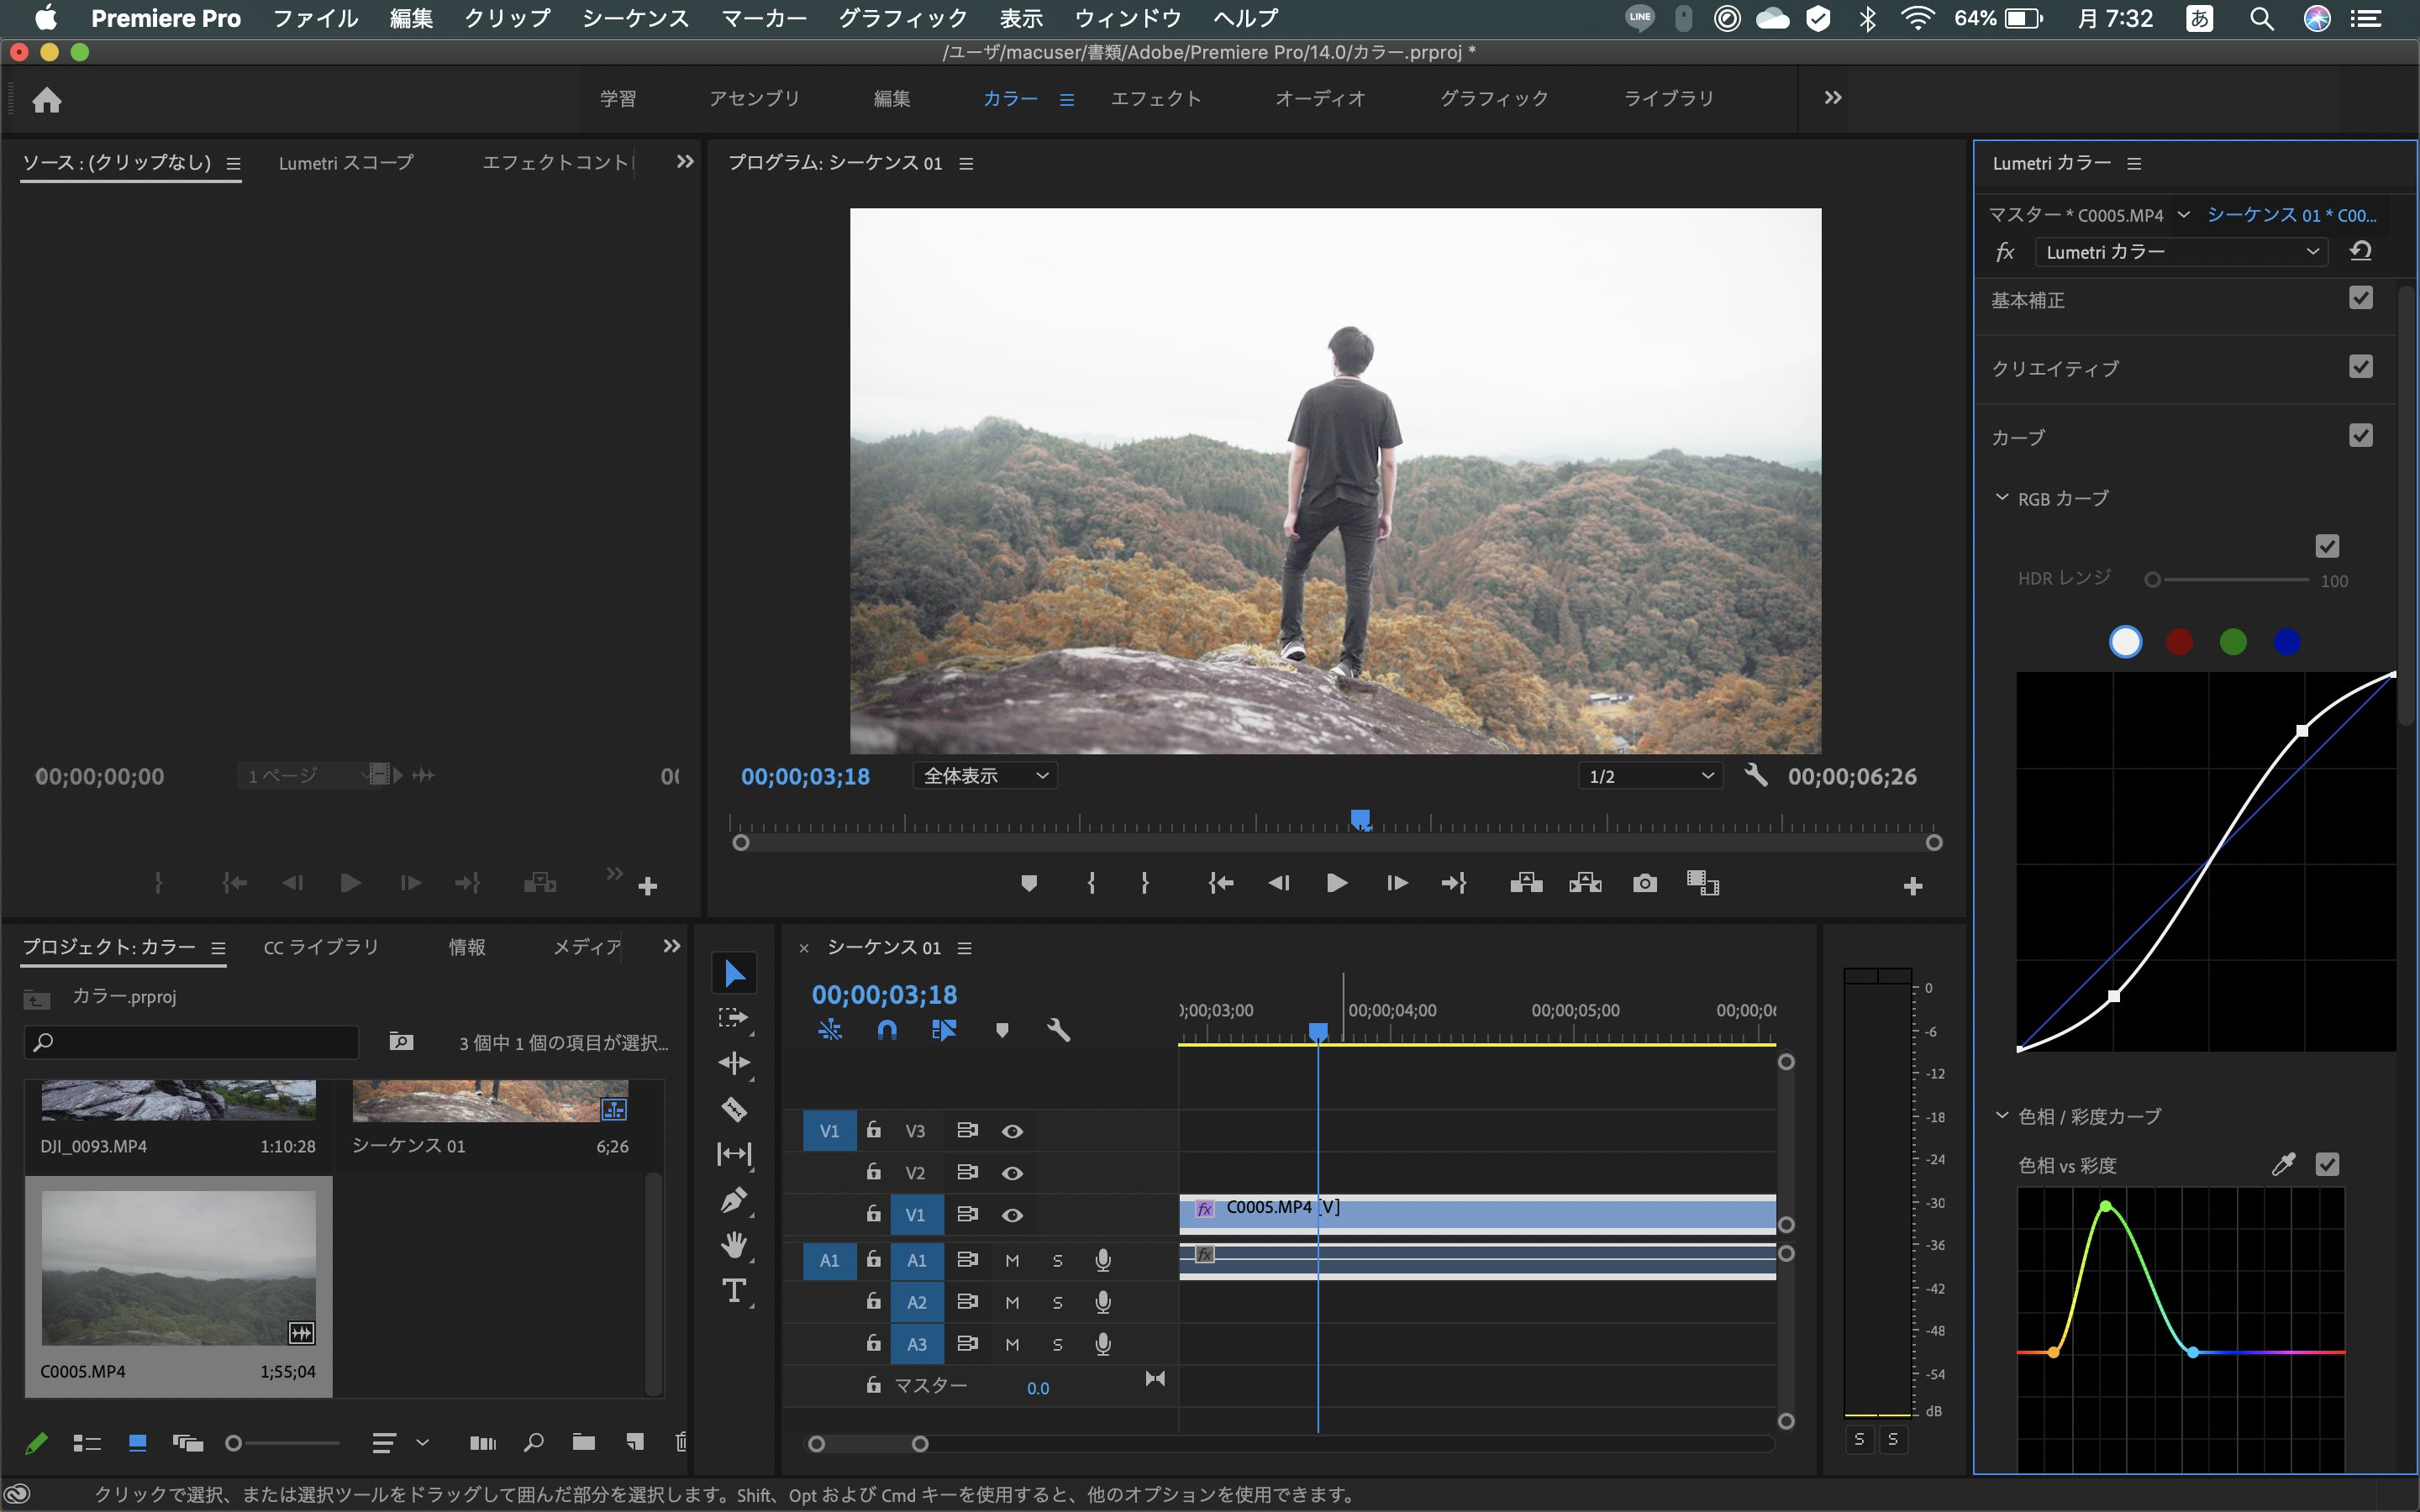Click the Home icon
The width and height of the screenshot is (2420, 1512).
click(x=47, y=100)
